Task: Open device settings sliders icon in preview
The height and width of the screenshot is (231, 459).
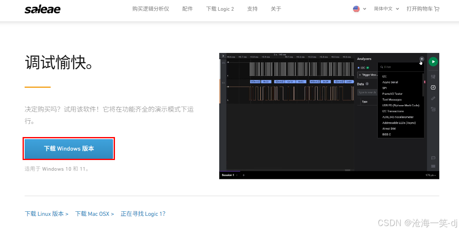Action: pyautogui.click(x=433, y=77)
